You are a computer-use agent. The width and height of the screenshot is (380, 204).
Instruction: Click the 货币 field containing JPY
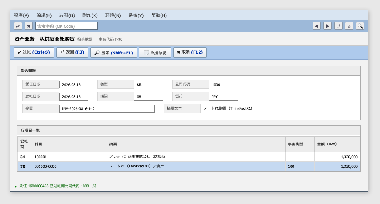click(224, 96)
